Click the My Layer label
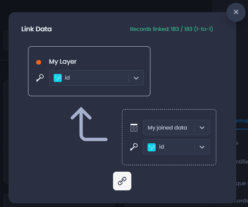Image resolution: width=248 pixels, height=207 pixels. (x=63, y=62)
